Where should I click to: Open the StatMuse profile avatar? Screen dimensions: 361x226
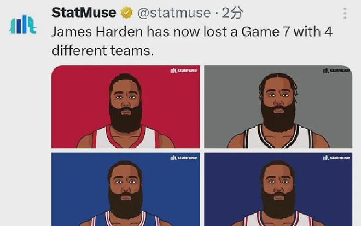23,25
